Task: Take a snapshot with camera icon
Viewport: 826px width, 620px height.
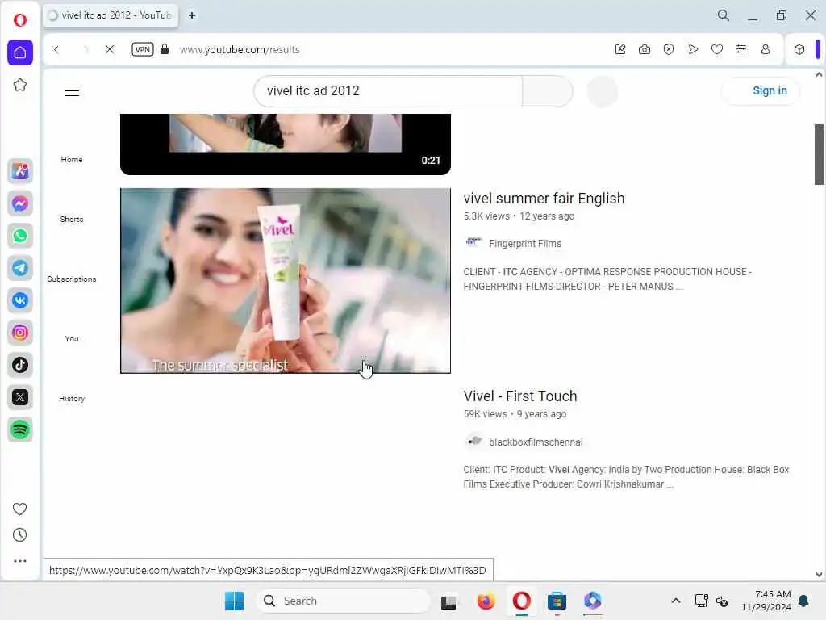Action: (x=645, y=49)
